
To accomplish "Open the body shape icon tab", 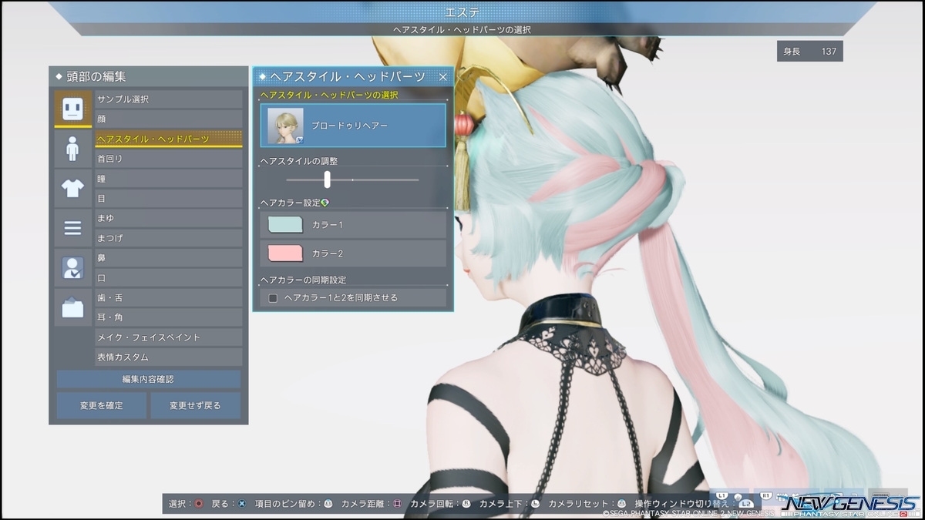I will (x=73, y=148).
